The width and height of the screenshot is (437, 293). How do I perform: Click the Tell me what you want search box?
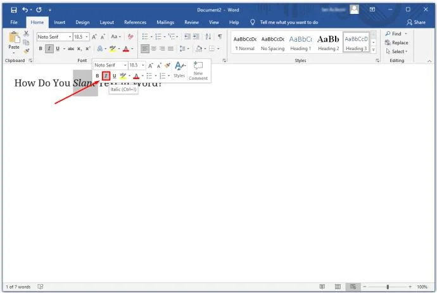(x=289, y=22)
